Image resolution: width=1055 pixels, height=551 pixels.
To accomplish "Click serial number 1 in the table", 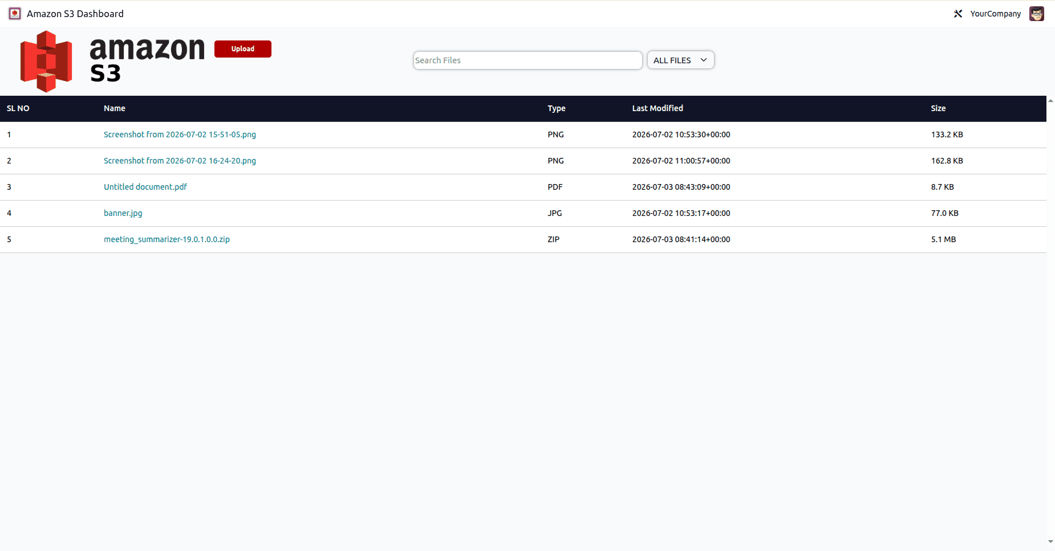I will 9,134.
